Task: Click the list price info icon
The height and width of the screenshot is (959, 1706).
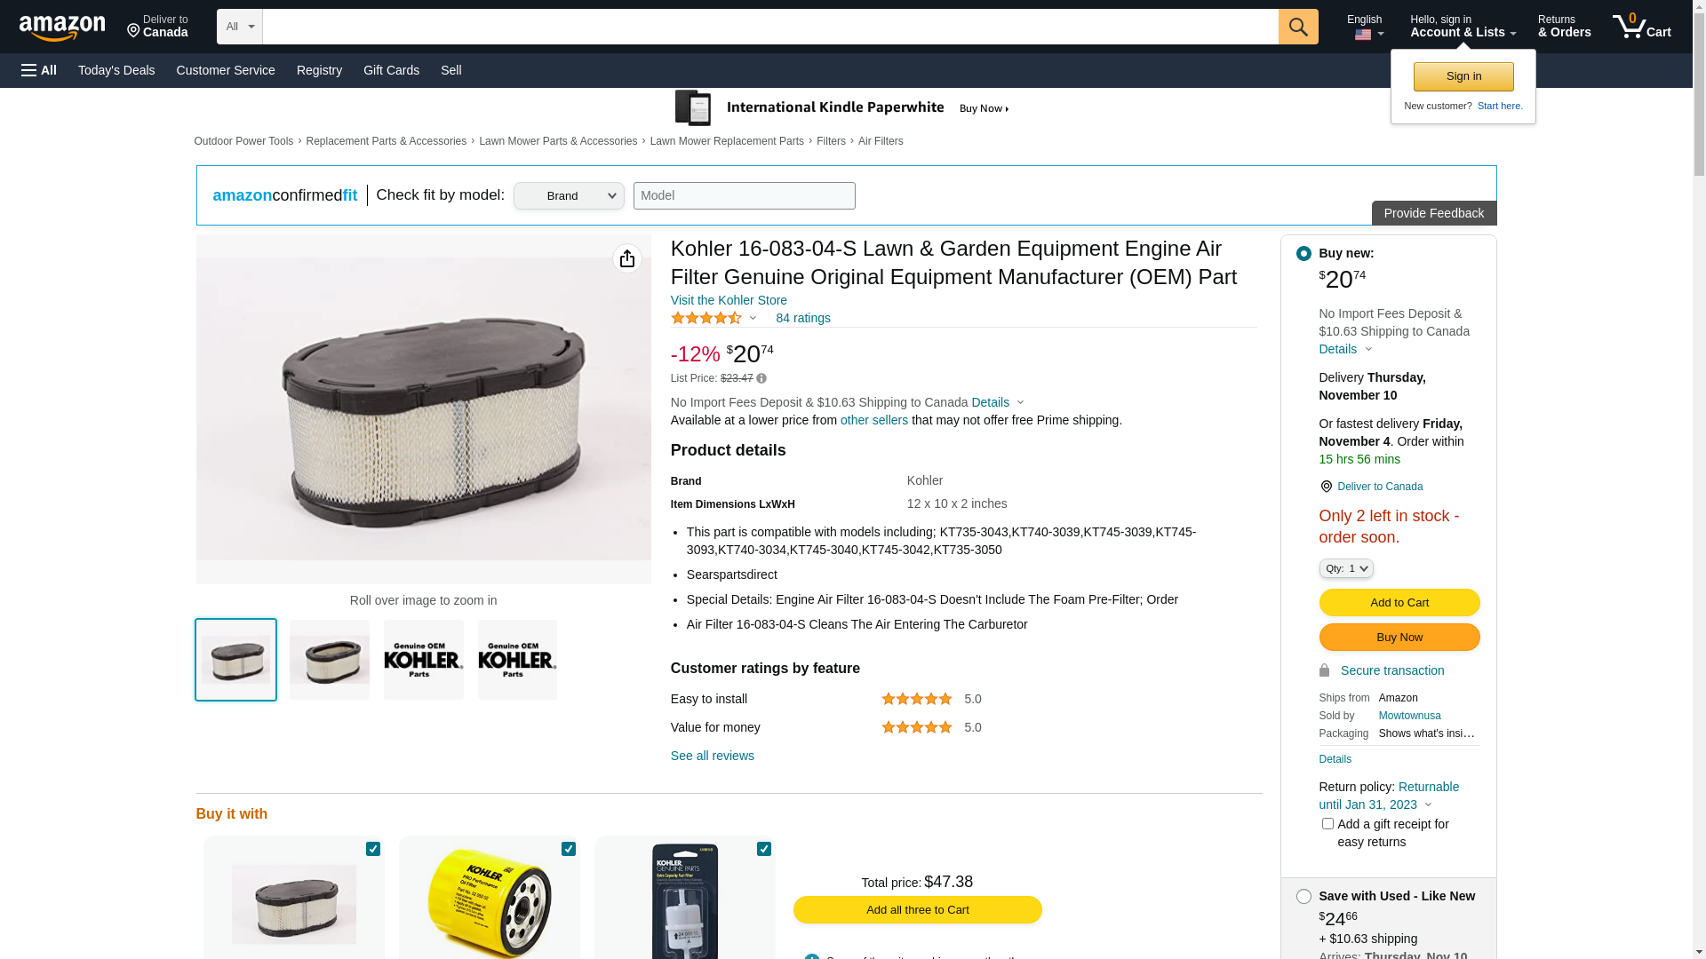Action: (761, 379)
